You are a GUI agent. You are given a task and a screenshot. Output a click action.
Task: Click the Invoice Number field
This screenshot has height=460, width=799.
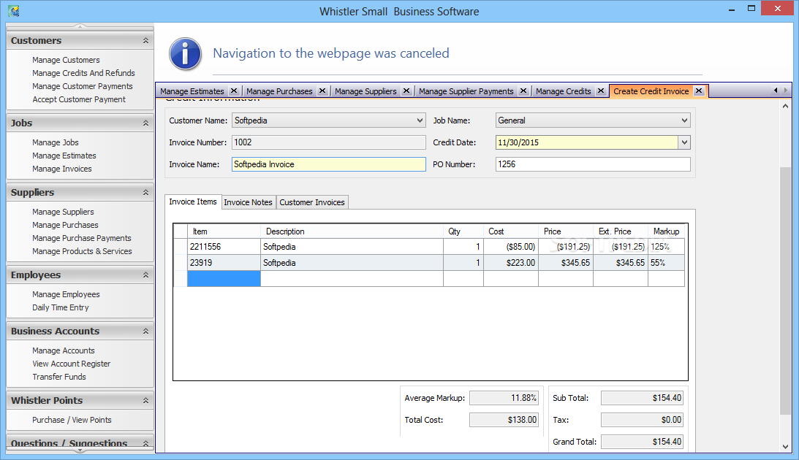tap(329, 142)
